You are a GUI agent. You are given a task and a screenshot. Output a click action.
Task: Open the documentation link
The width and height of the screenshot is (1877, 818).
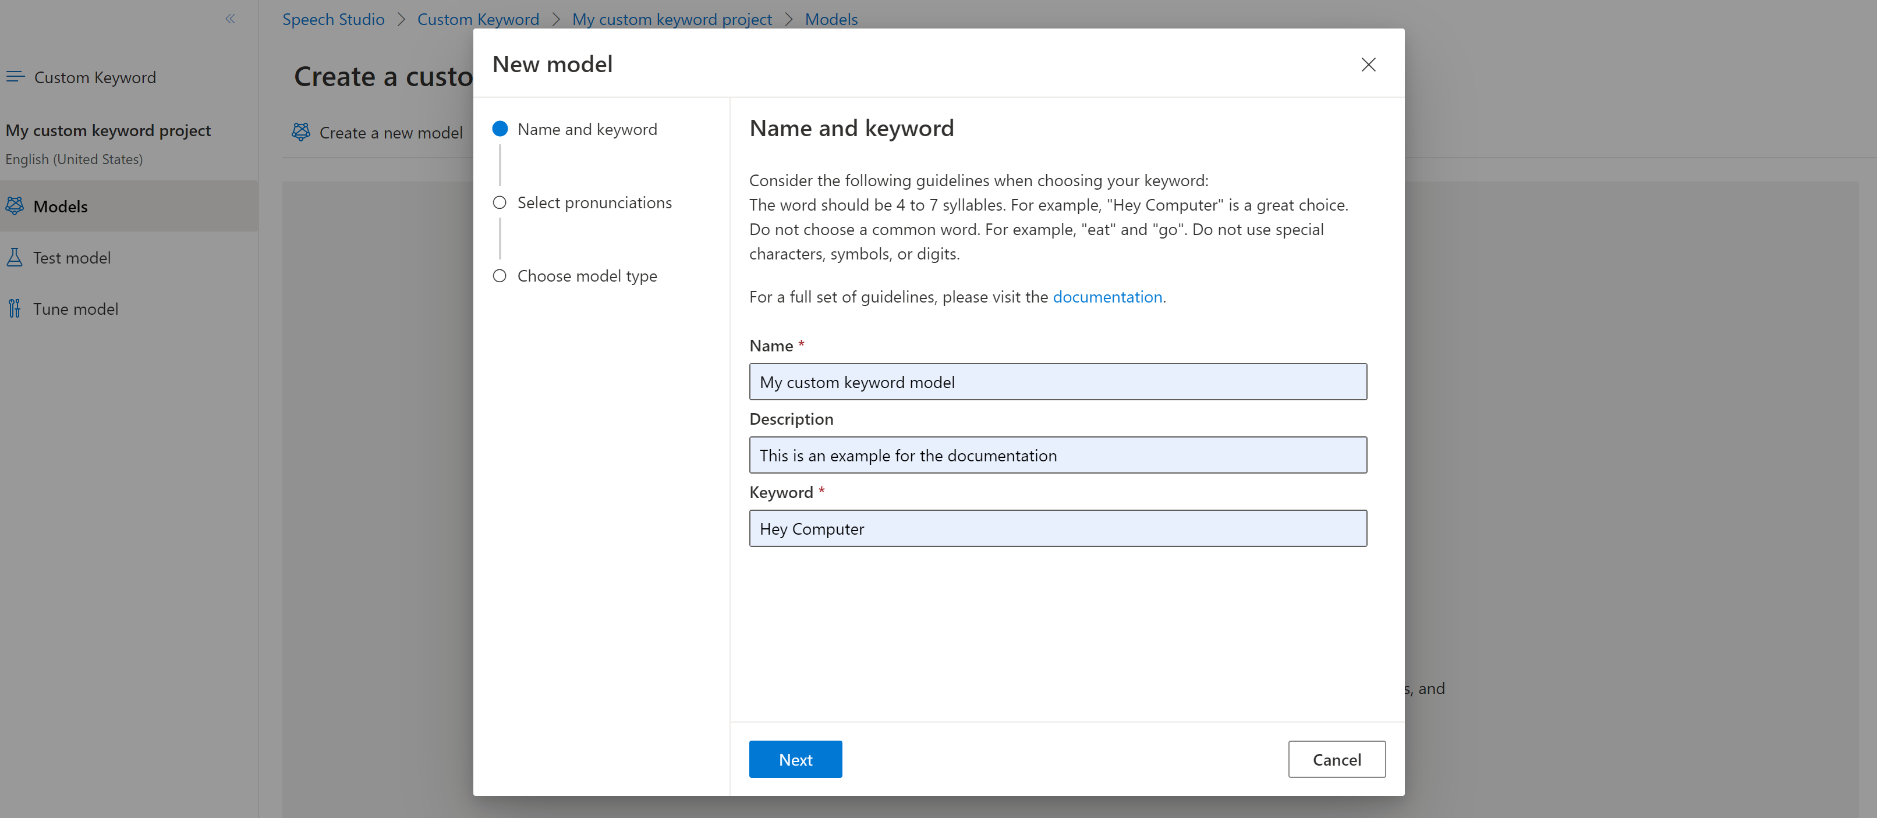1106,297
